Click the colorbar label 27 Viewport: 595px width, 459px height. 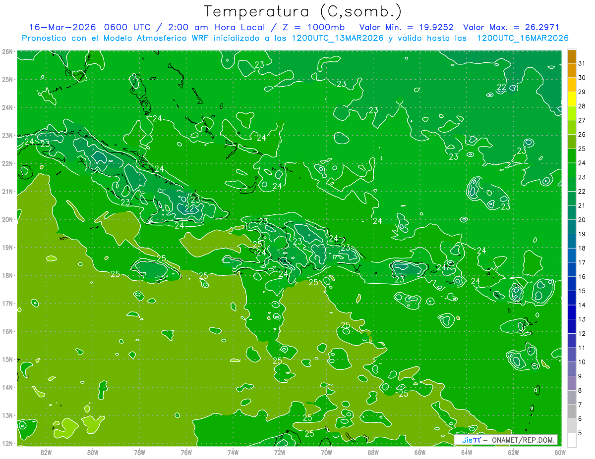[582, 120]
